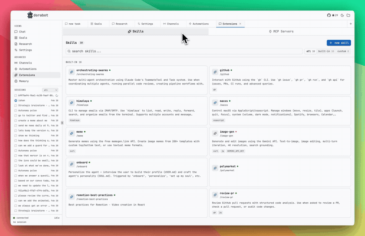Toggle dark mode with the moon icon
The image size is (365, 236).
tap(342, 16)
